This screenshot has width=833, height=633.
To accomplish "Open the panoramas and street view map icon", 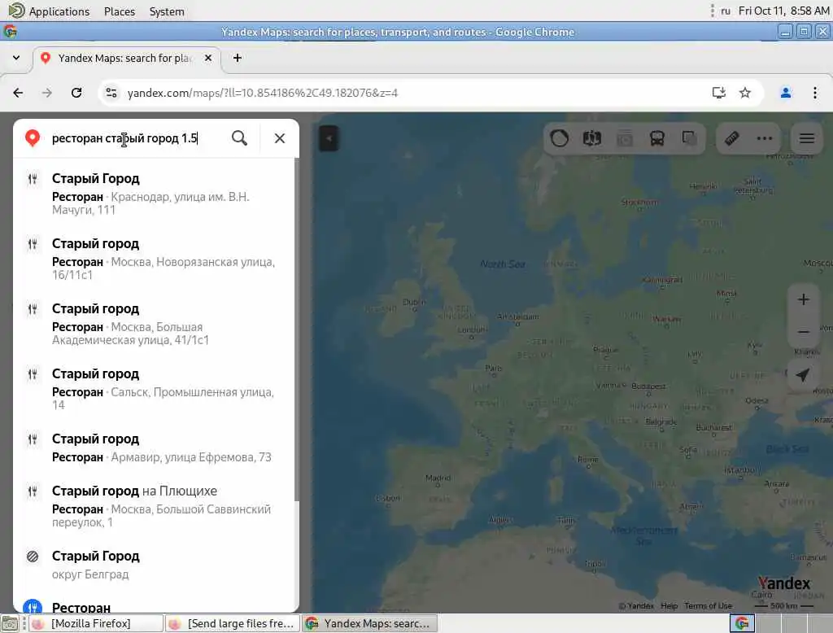I will [592, 138].
